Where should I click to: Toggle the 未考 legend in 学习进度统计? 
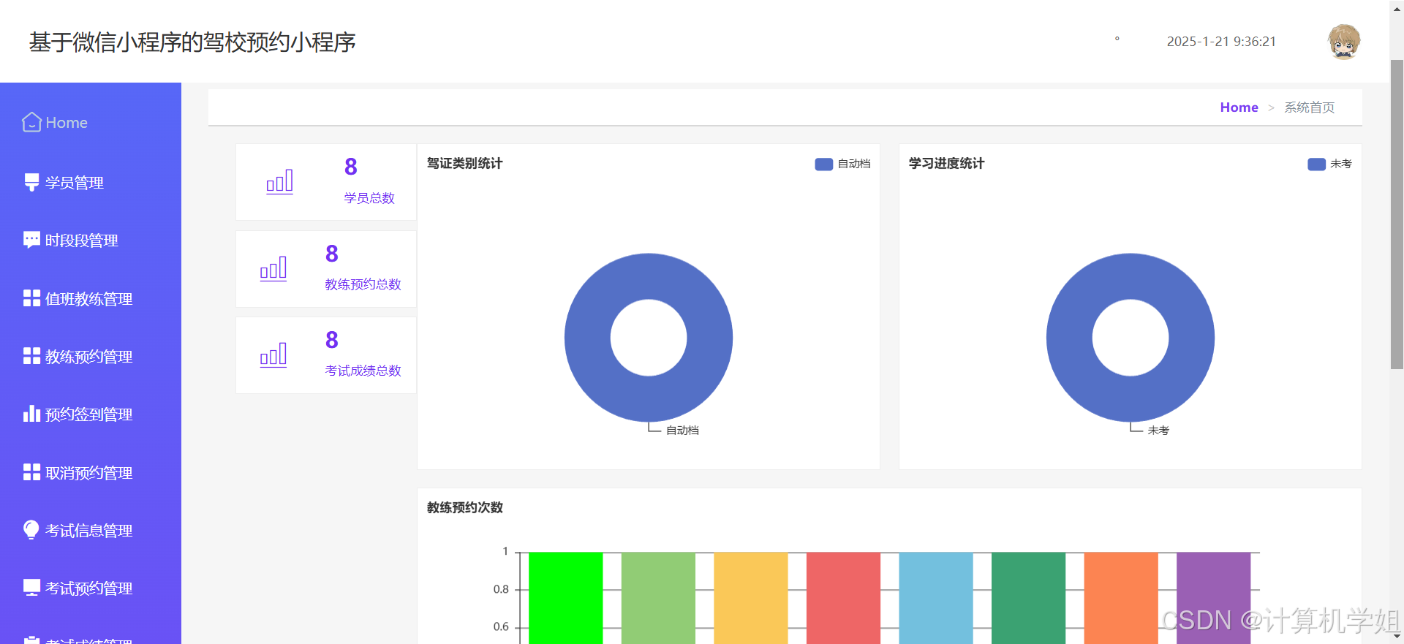(1329, 164)
